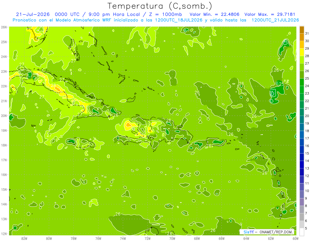314x242 pixels.
Task: Click the 'Z = 1000mb' level text
Action: (166, 14)
